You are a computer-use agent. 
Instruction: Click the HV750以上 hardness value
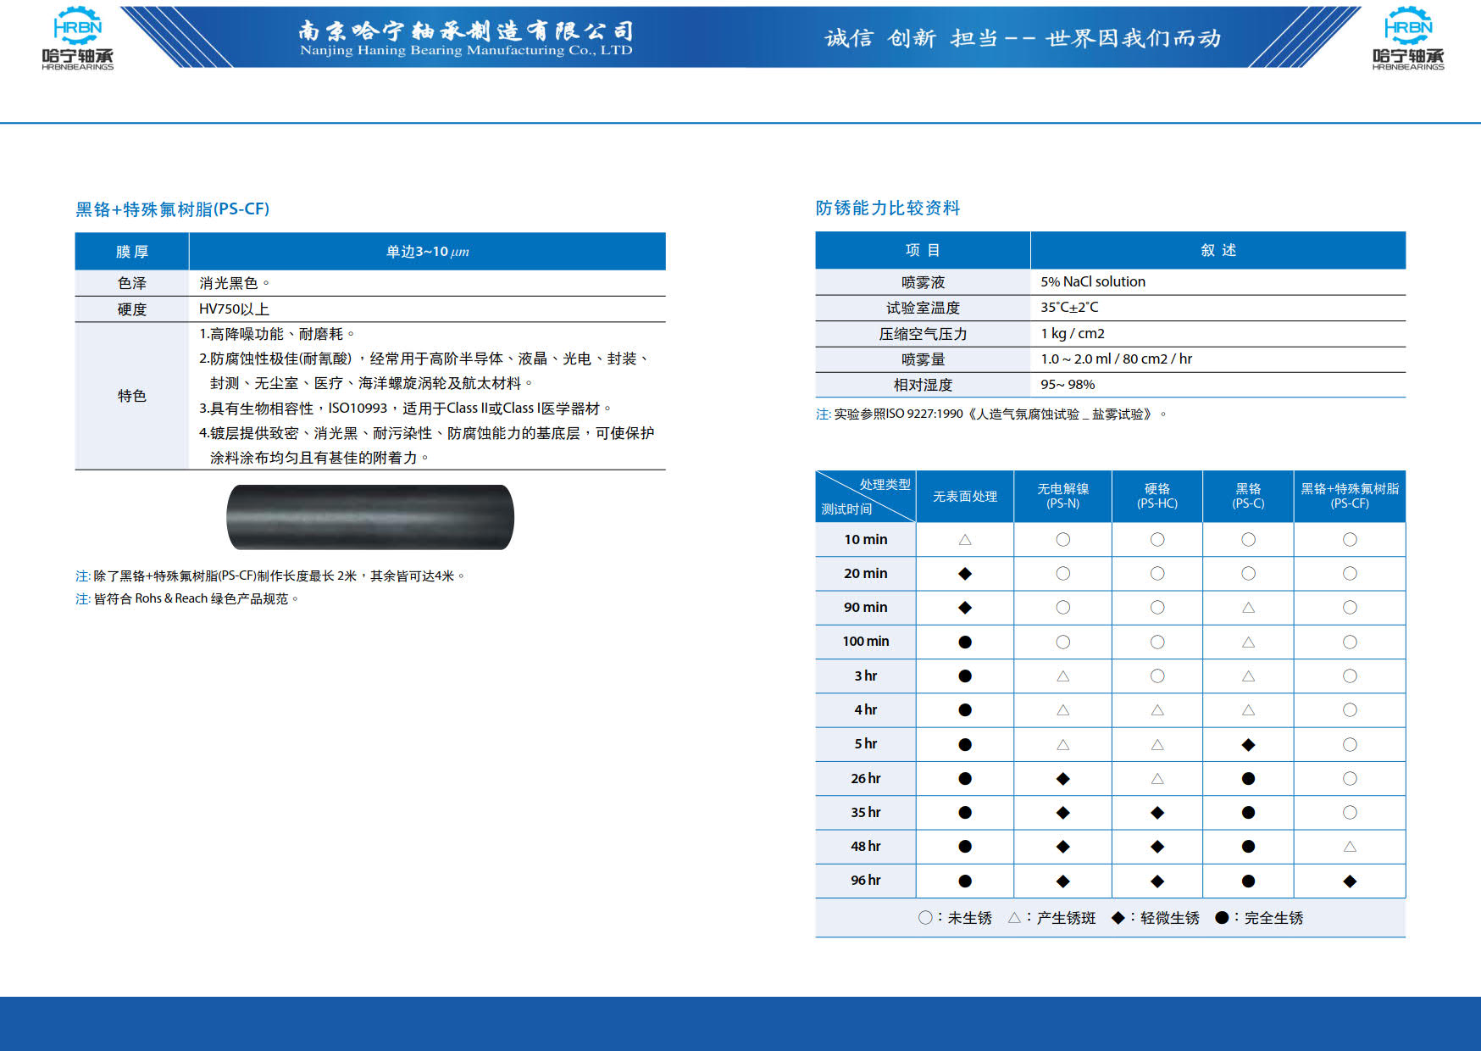point(234,309)
